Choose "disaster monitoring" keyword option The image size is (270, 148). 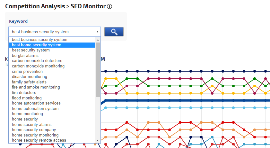[x=30, y=77]
